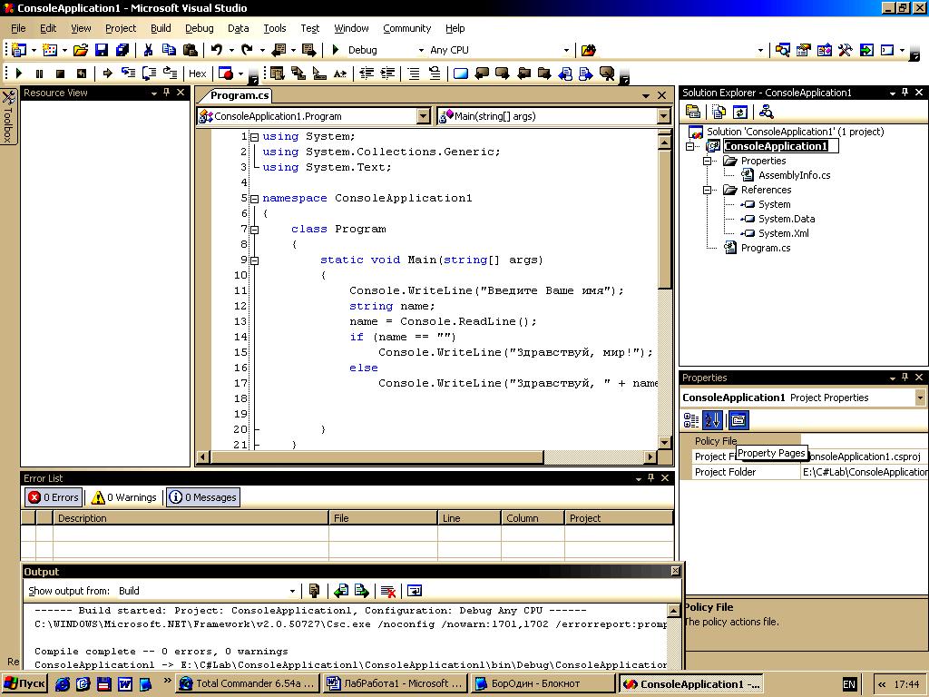
Task: Toggle the 0 Messages filter button
Action: [202, 497]
